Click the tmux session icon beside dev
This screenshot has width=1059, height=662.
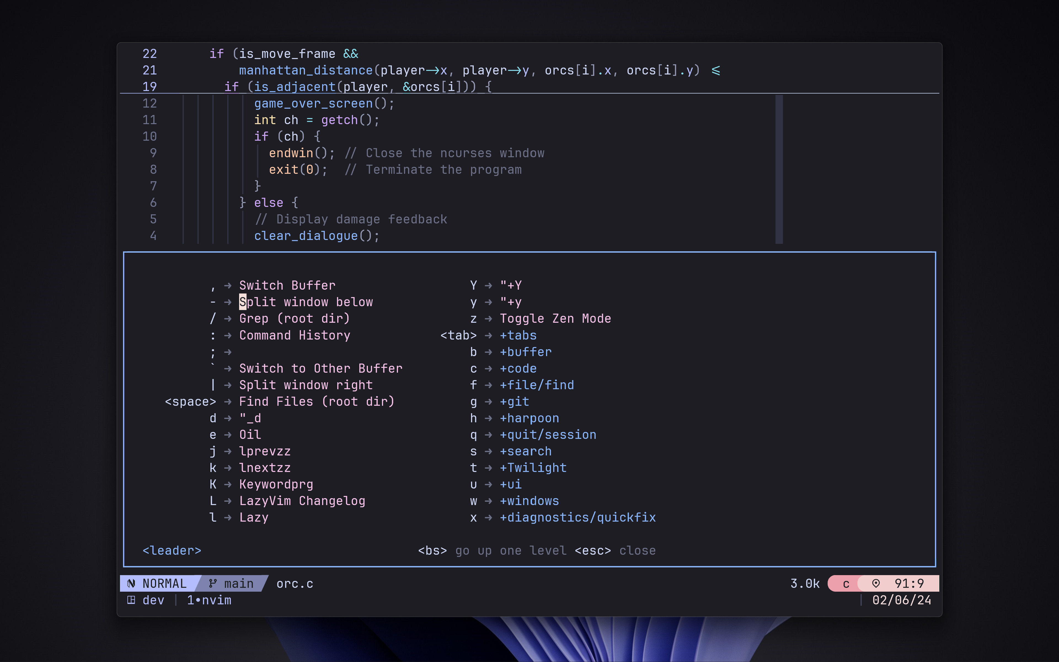(131, 600)
